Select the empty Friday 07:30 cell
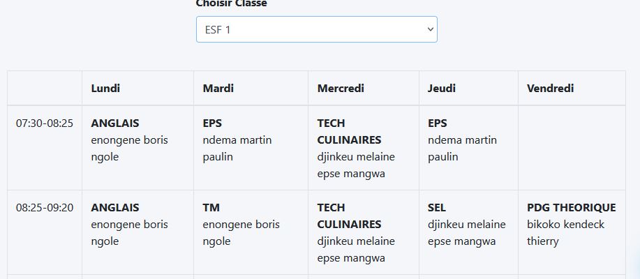 click(x=572, y=148)
